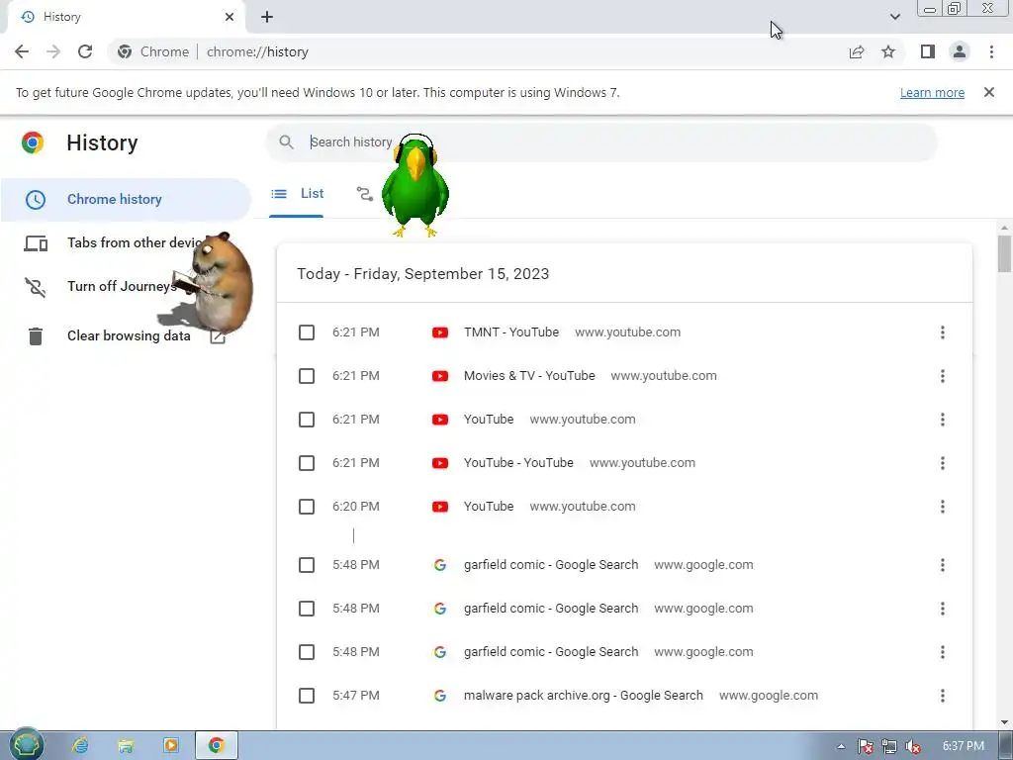Open actions menu for 6:20 PM YouTube entry
This screenshot has width=1013, height=760.
point(942,506)
